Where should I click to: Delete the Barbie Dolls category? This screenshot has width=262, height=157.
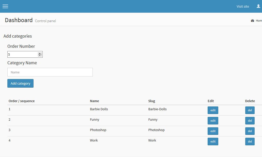250,110
